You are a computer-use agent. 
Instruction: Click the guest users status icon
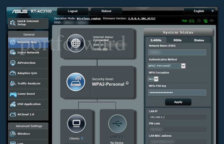coord(199,21)
